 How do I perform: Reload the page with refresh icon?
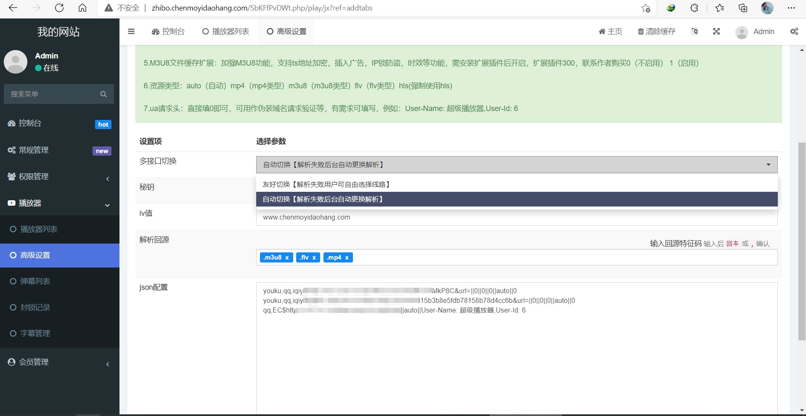[59, 8]
